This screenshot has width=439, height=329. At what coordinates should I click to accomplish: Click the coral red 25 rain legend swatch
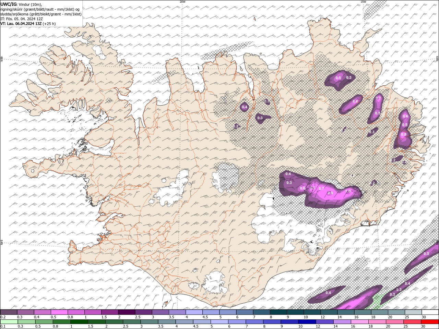tap(412, 321)
